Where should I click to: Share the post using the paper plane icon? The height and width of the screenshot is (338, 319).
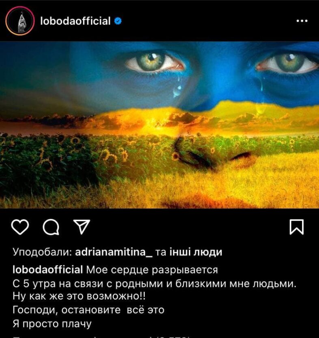pos(82,227)
